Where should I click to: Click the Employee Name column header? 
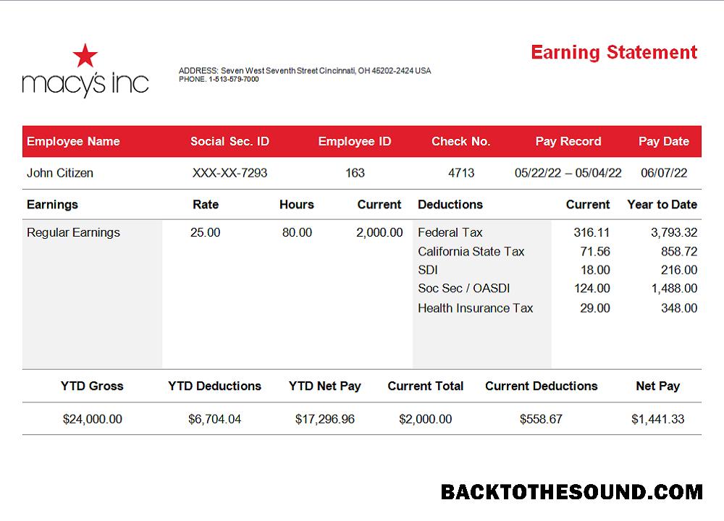[73, 141]
